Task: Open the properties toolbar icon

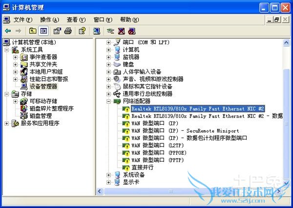Action: (57, 31)
